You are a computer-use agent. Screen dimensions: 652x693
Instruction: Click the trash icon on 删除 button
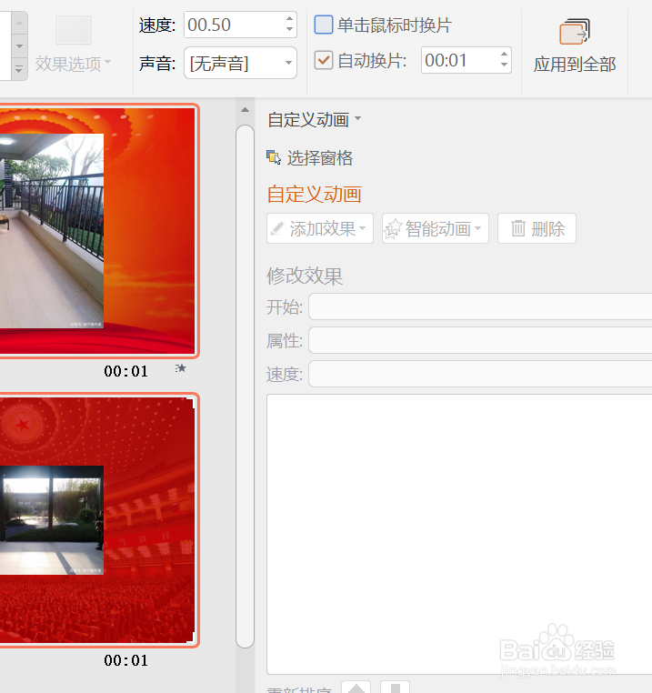518,228
